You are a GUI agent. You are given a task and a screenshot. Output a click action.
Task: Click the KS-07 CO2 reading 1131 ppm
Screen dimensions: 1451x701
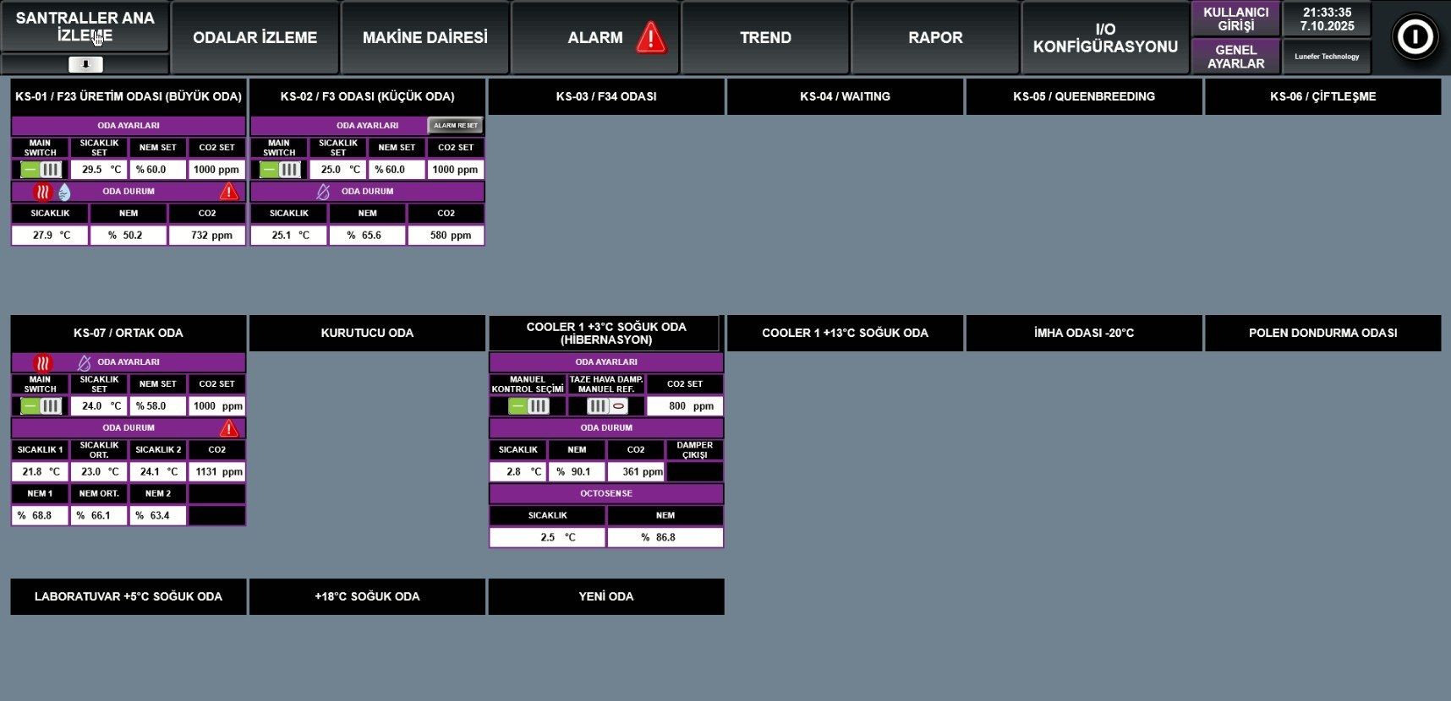(x=217, y=472)
